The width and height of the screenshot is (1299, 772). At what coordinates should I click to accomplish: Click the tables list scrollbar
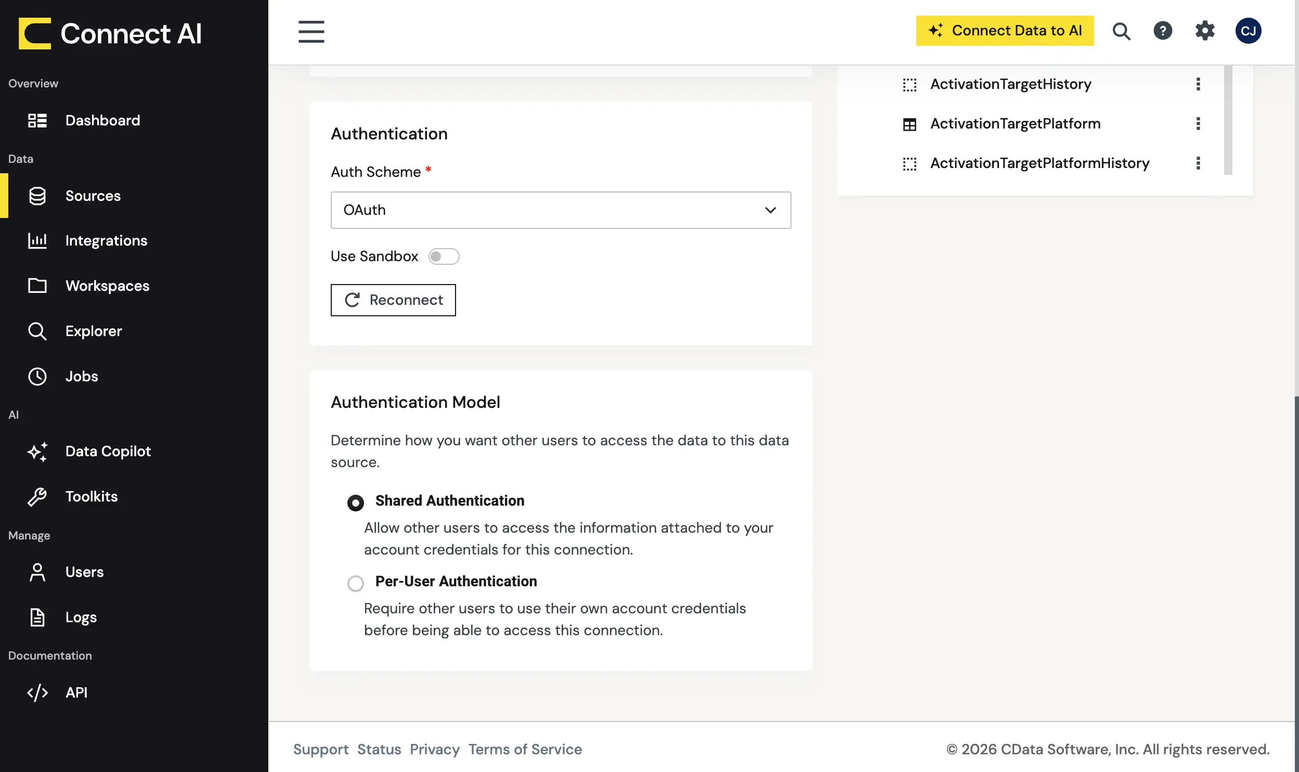(x=1228, y=120)
